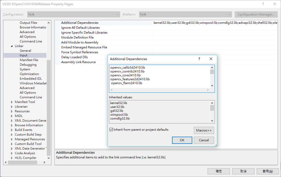Click the Inherited values scroll-down arrow
The height and width of the screenshot is (177, 281).
[x=212, y=121]
